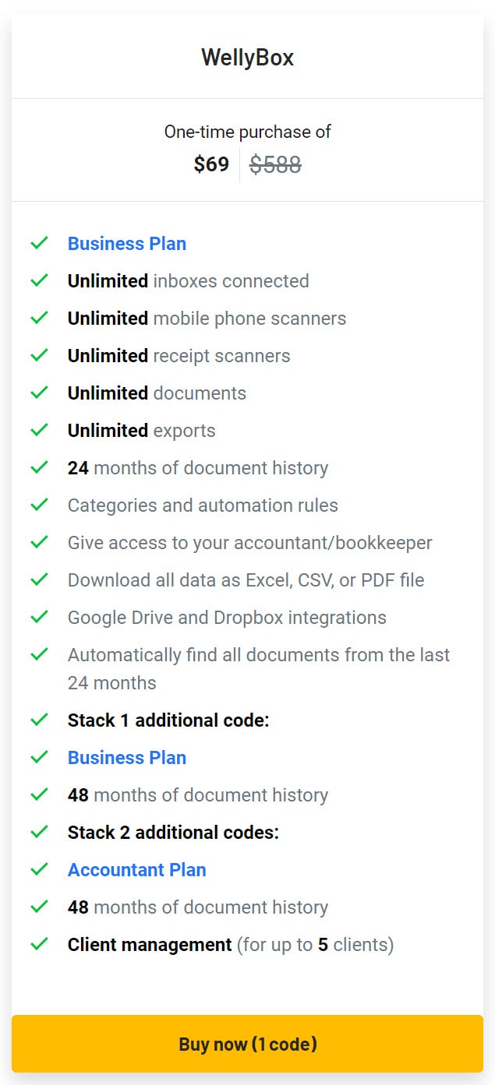
Task: Click checkmark next to Unlimited mobile phone scanners
Action: [x=39, y=319]
